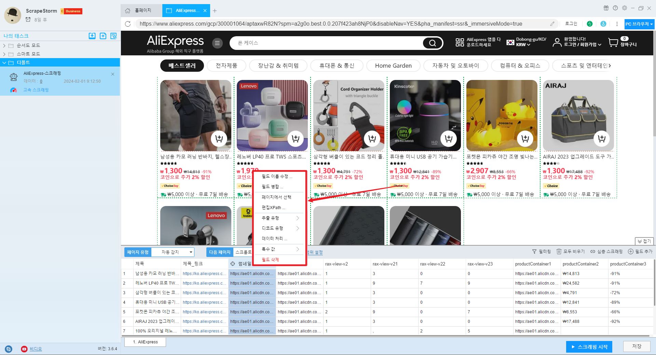Open the 자동 감지 page type dropdown
This screenshot has width=656, height=355.
click(x=173, y=252)
